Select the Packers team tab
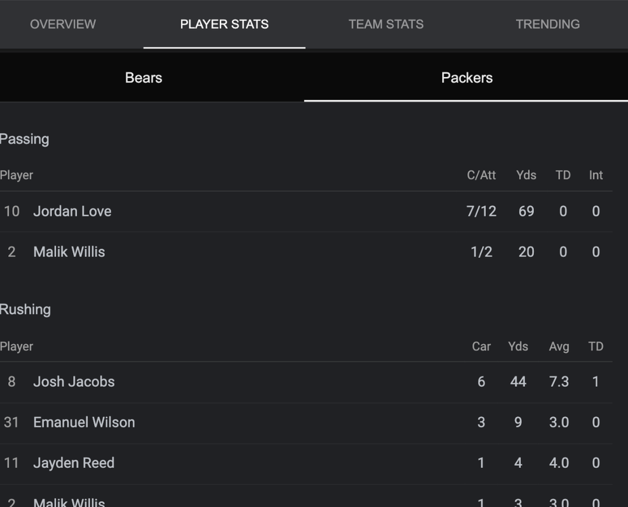This screenshot has height=507, width=628. click(466, 78)
